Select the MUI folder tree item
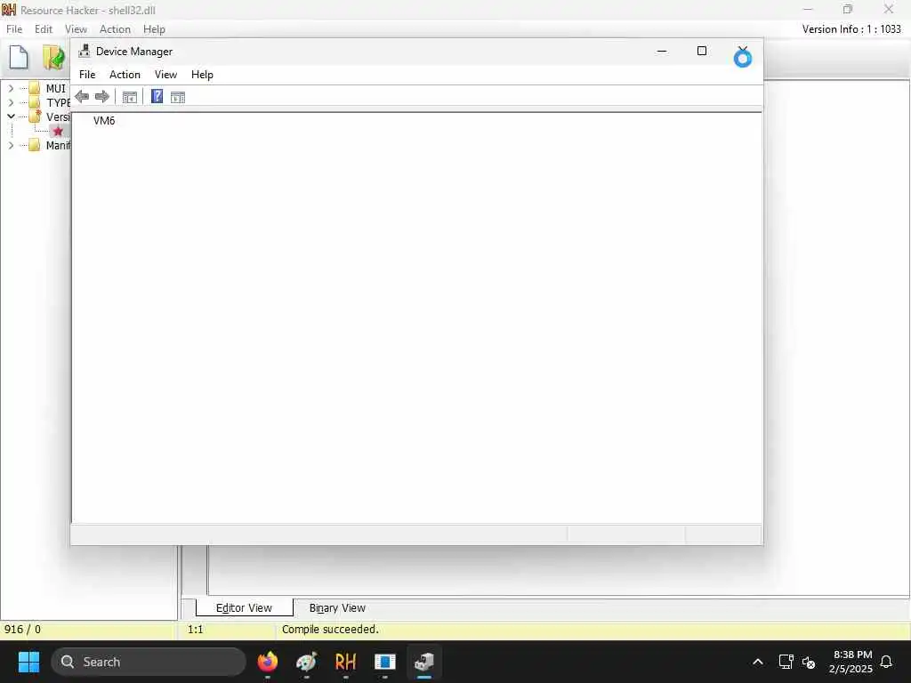This screenshot has width=911, height=683. coord(56,88)
